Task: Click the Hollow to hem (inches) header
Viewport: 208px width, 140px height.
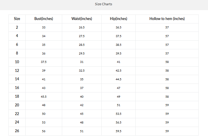Action: tap(167, 19)
